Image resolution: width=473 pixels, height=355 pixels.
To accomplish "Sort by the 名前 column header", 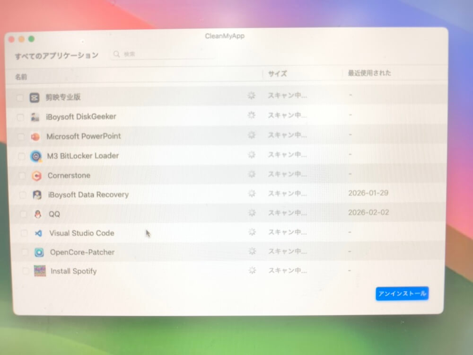I will pos(21,77).
